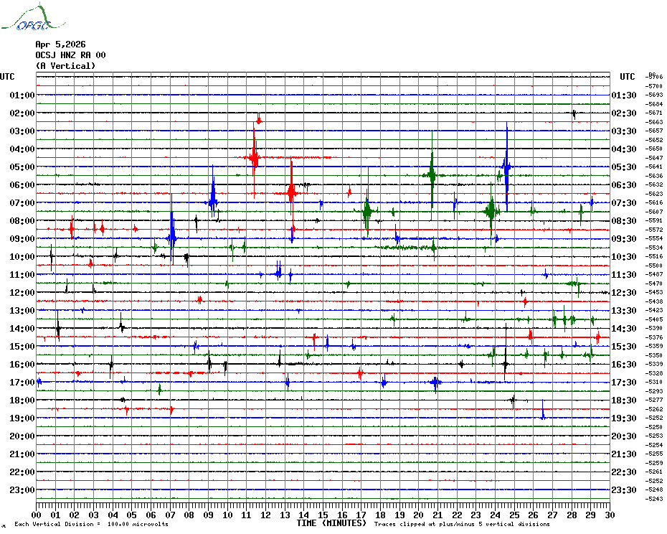Select minute 30 on the time axis
This screenshot has width=667, height=534.
point(609,515)
